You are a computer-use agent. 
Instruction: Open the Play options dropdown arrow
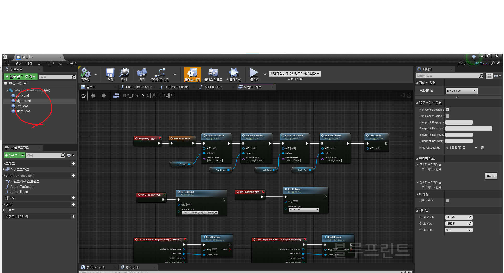point(265,75)
